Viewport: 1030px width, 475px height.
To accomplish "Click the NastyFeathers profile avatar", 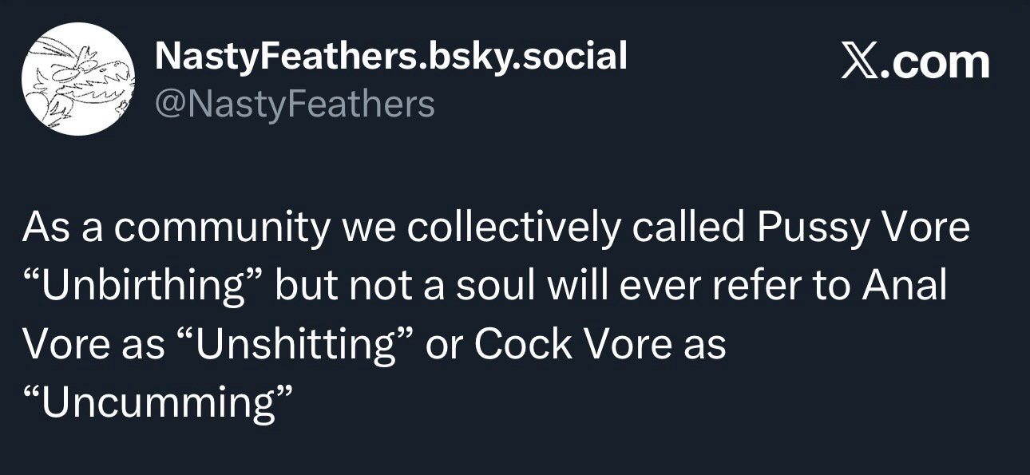I will tap(77, 79).
